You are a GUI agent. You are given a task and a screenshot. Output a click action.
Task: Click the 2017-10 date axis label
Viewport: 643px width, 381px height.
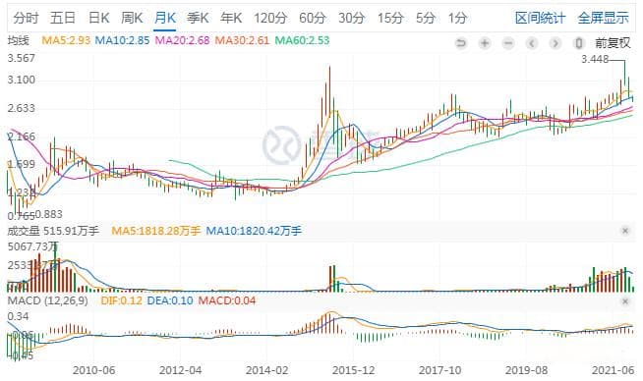[x=440, y=370]
